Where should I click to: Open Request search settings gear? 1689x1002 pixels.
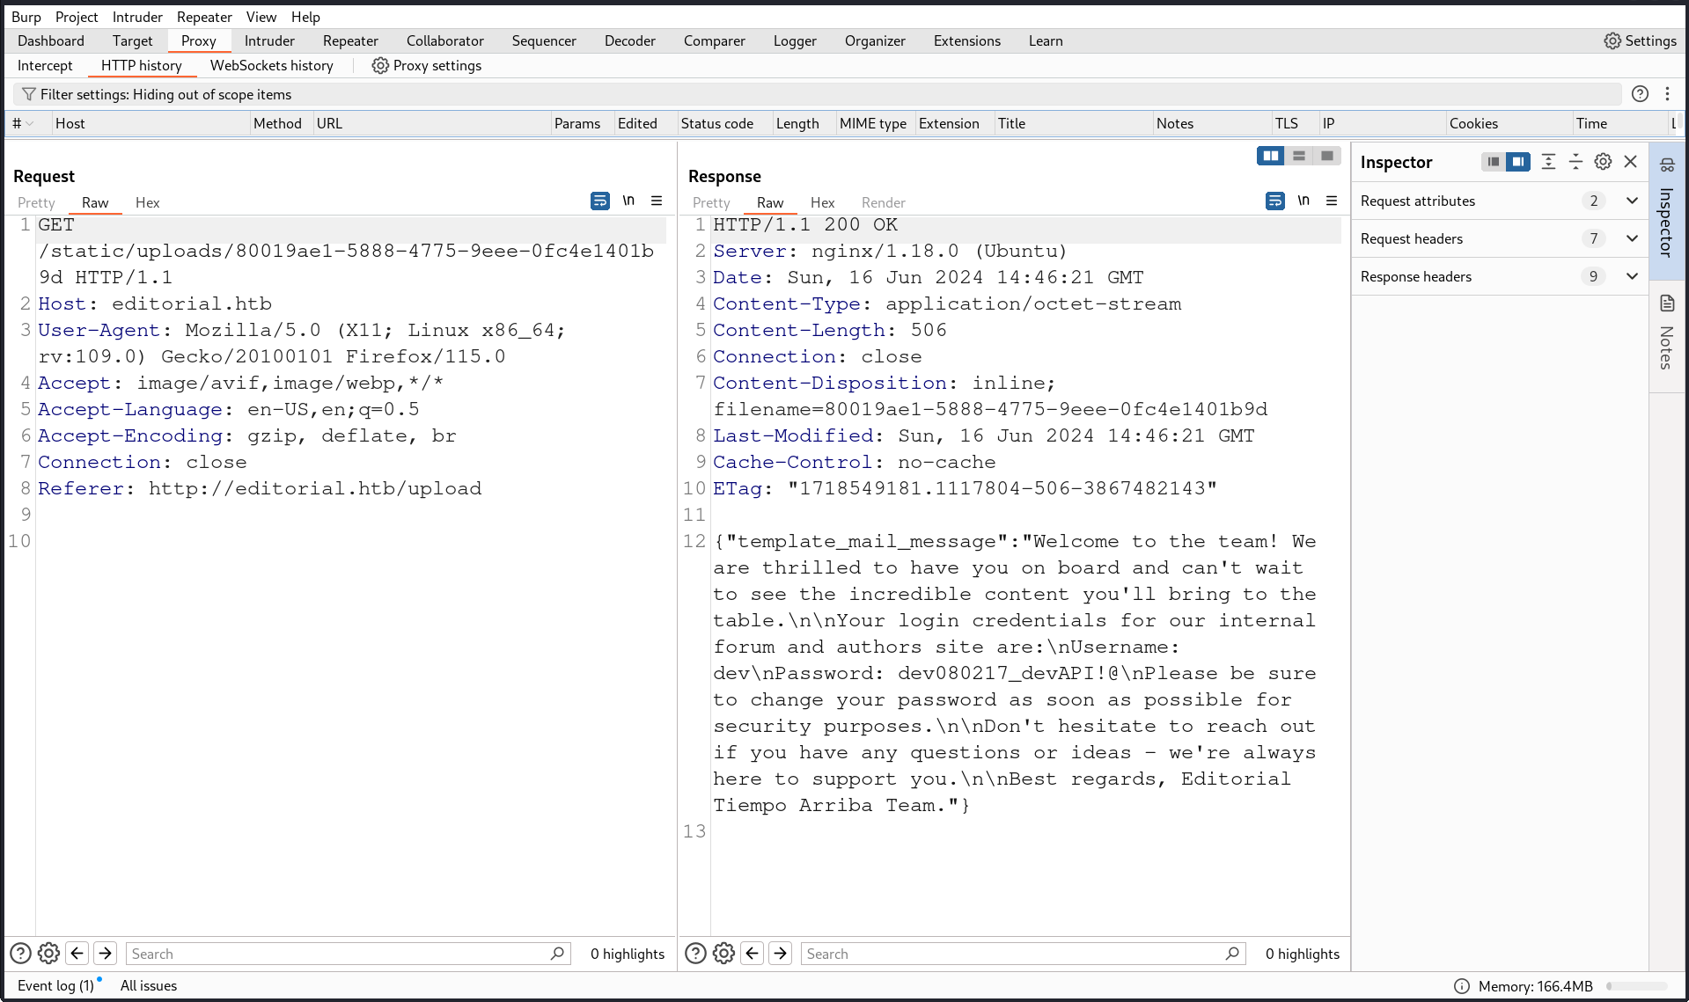pyautogui.click(x=48, y=954)
